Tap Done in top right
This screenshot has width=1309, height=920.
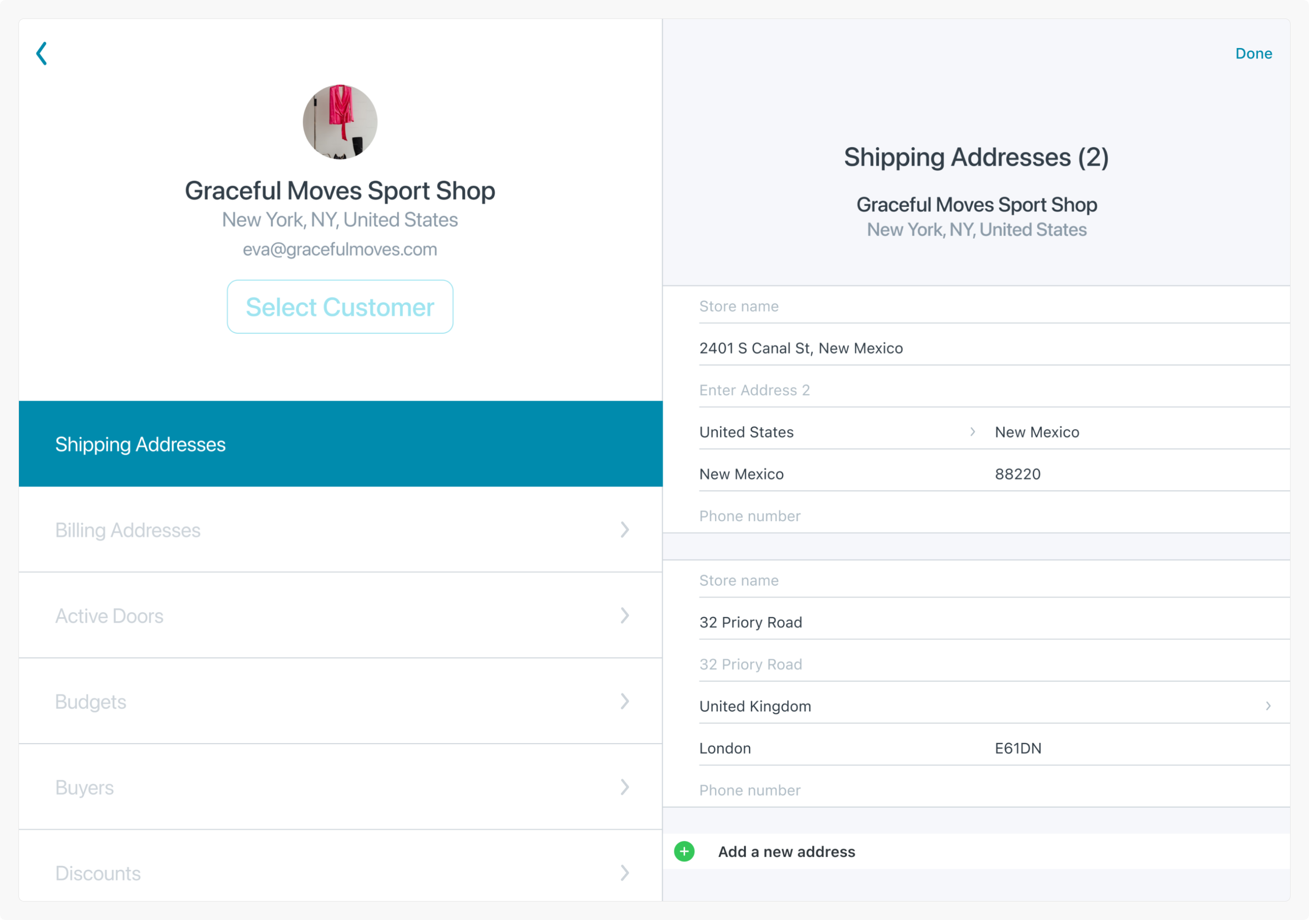coord(1253,54)
